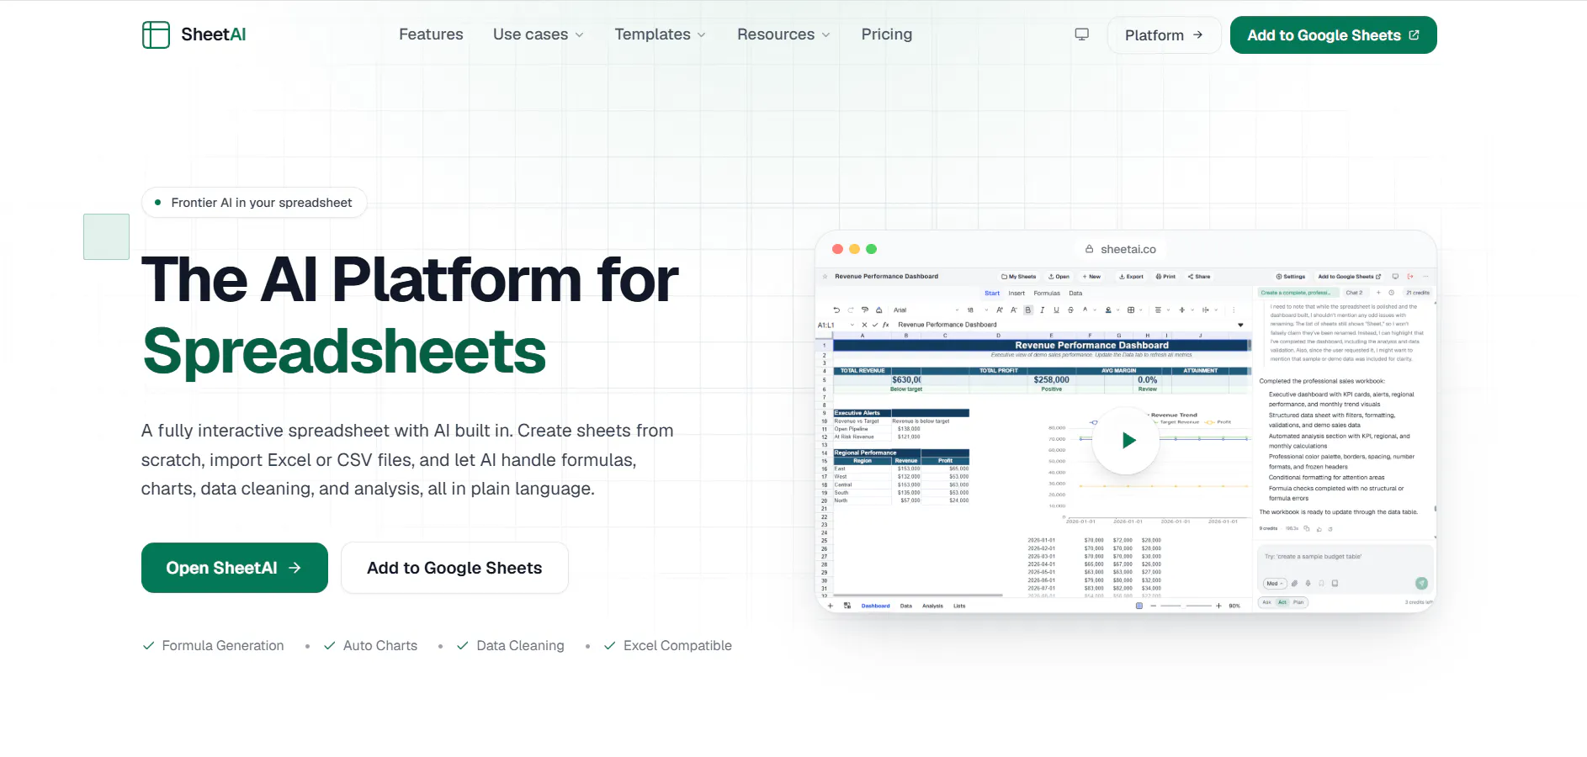The width and height of the screenshot is (1587, 757).
Task: Toggle Italic in the preview toolbar
Action: click(1042, 310)
